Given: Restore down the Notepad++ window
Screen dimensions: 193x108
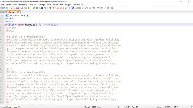Looking at the screenshot, I should coord(188,1).
